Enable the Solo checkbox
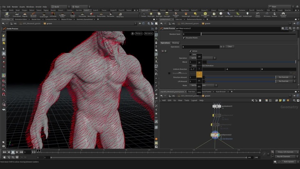Viewport: 300px width, 169px height. 191,54
